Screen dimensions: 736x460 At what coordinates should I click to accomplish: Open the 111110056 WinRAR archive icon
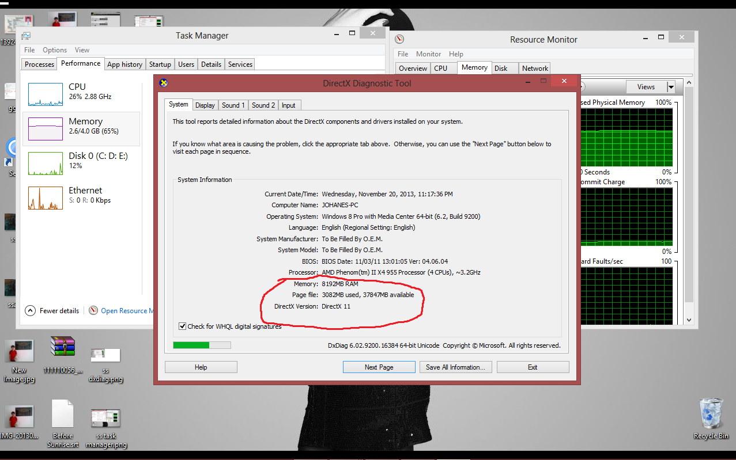coord(62,345)
